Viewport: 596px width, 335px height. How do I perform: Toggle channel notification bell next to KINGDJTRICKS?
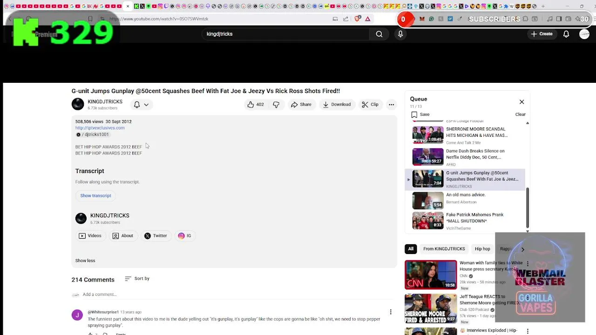pyautogui.click(x=137, y=105)
